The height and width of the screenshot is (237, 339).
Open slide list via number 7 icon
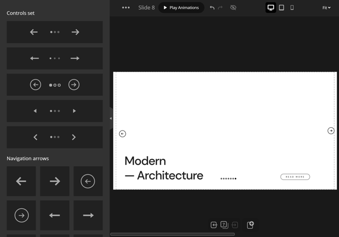[x=224, y=224]
